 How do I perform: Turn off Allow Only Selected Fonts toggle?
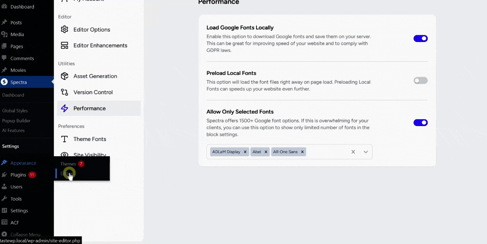420,123
